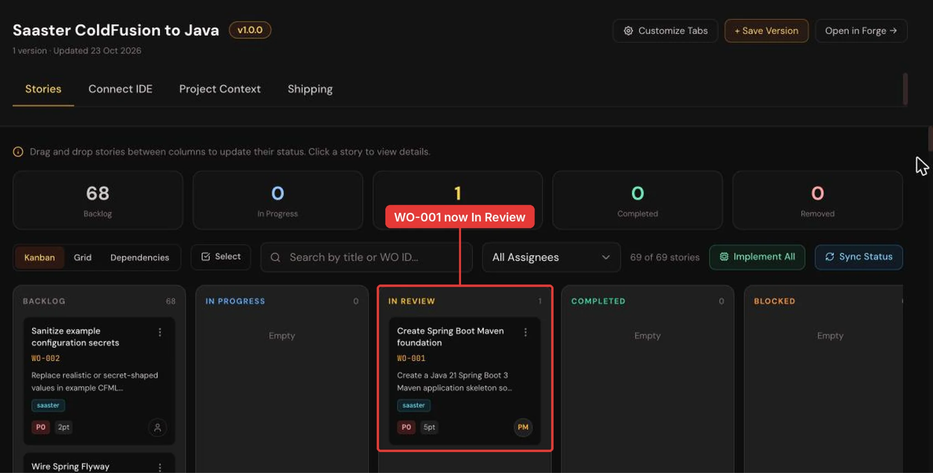Click the WO-002 identifier text

(x=46, y=358)
